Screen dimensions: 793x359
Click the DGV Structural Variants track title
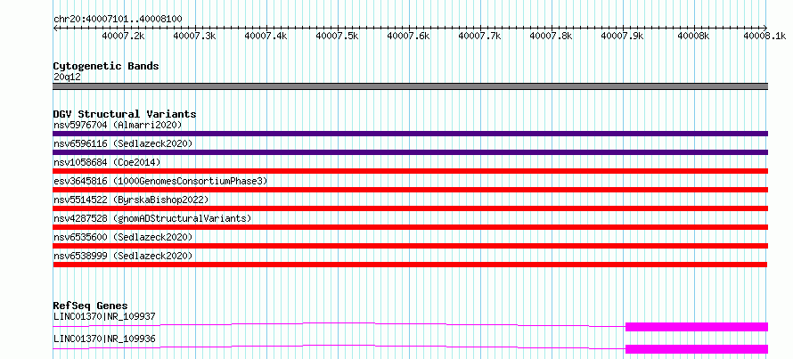click(125, 114)
